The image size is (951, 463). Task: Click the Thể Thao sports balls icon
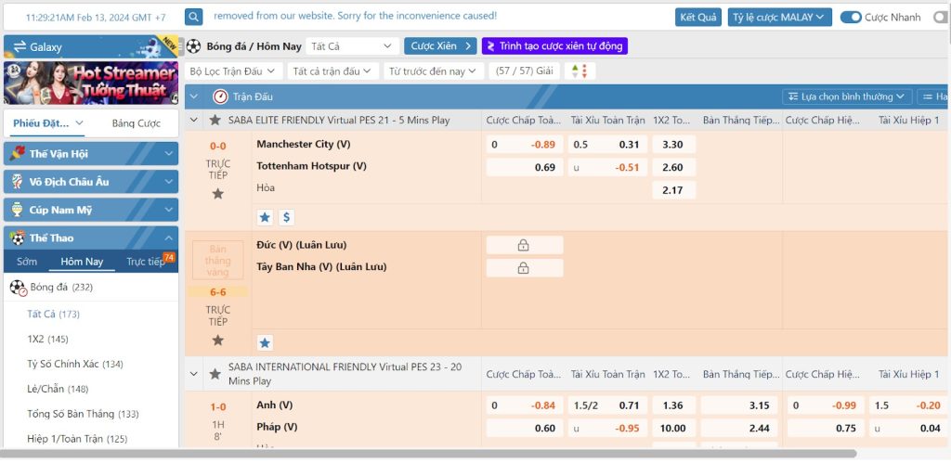coord(18,238)
